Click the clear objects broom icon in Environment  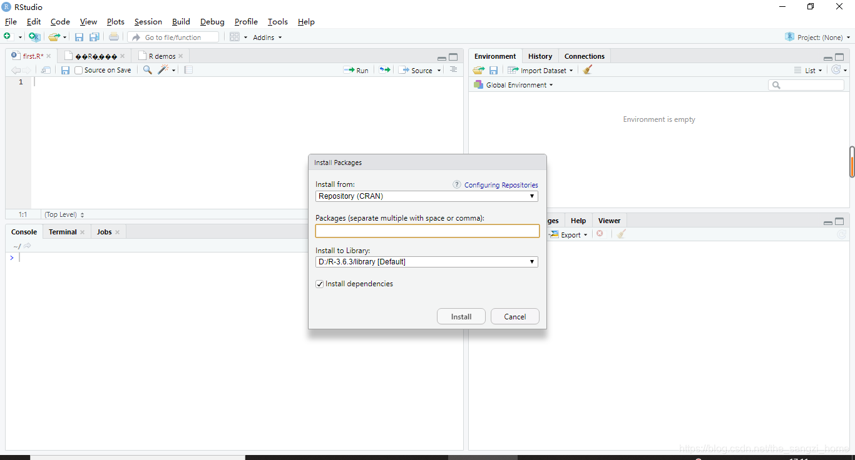tap(587, 70)
